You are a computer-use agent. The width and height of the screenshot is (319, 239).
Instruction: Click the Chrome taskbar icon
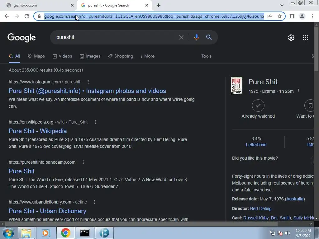coord(65,233)
